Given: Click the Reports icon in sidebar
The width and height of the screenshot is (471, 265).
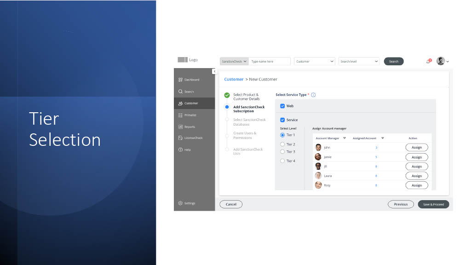Looking at the screenshot, I should tap(180, 127).
